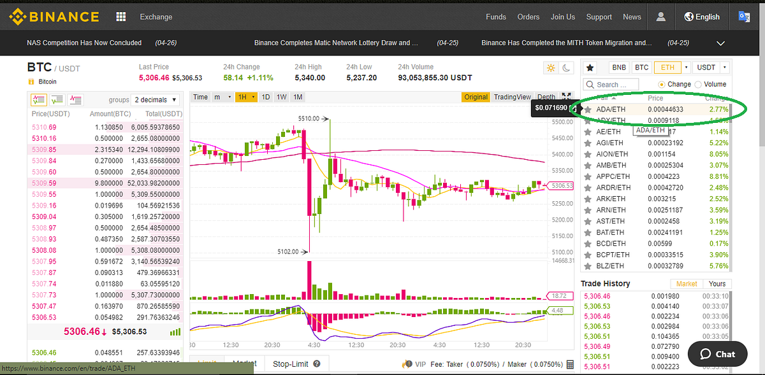Show sell-orders-only order book view
The height and width of the screenshot is (375, 765).
click(76, 100)
